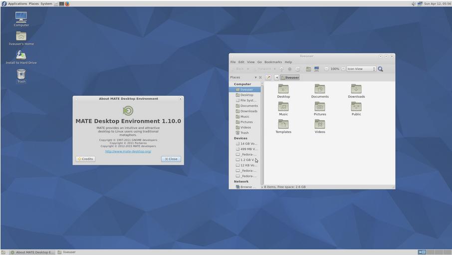Launch the terminal from the top panel

[61, 4]
